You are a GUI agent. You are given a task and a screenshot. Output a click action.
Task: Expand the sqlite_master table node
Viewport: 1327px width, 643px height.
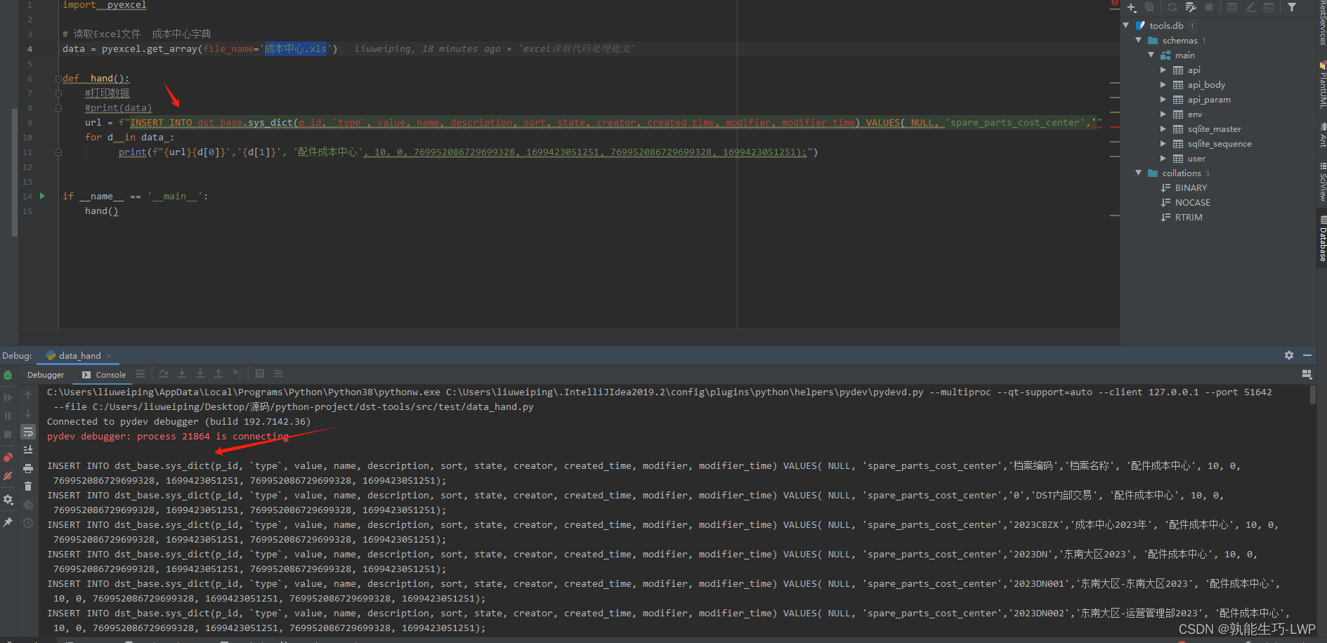click(x=1163, y=128)
